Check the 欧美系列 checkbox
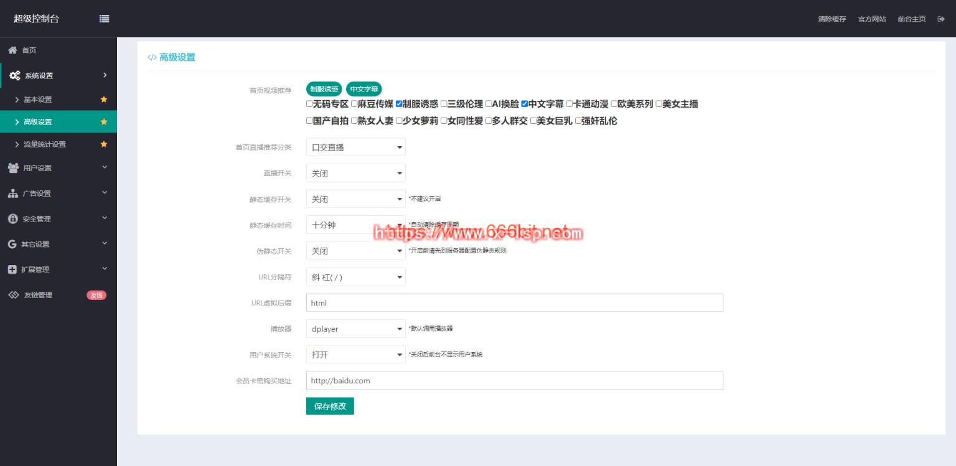This screenshot has width=956, height=466. click(614, 104)
